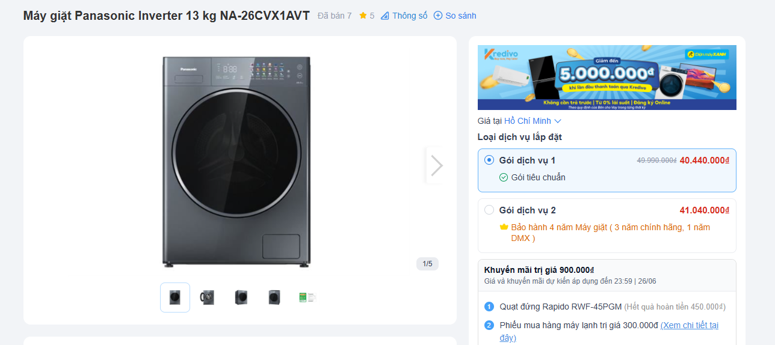Viewport: 775px width, 345px height.
Task: Click the 1/5 image counter badge
Action: click(427, 264)
